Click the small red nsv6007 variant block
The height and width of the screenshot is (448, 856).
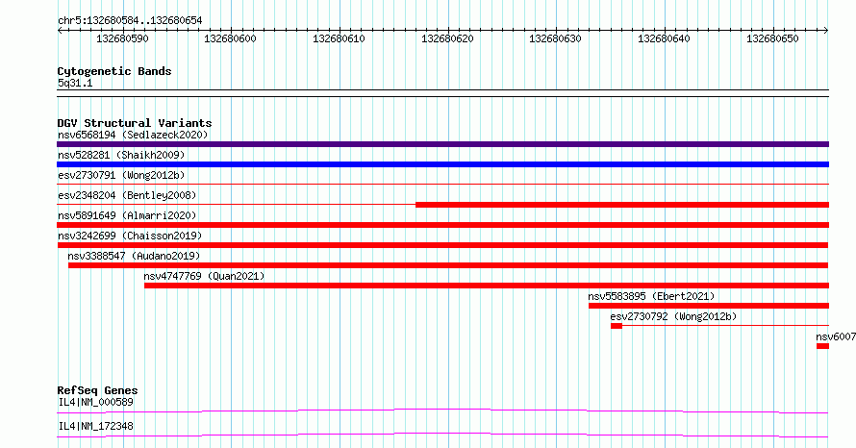(x=822, y=346)
